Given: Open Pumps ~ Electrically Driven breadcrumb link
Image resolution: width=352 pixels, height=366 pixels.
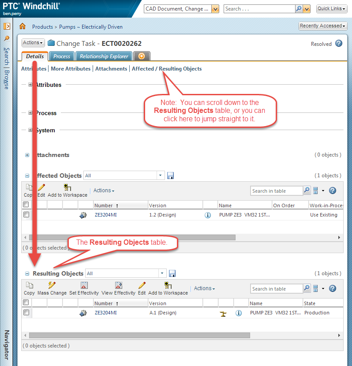Looking at the screenshot, I should tap(91, 27).
